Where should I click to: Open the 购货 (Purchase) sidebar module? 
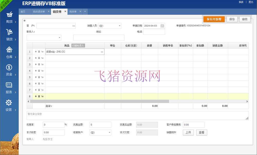point(10,18)
